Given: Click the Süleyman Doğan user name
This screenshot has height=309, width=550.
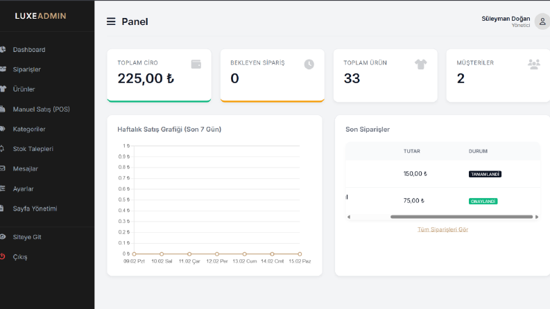Looking at the screenshot, I should (506, 19).
